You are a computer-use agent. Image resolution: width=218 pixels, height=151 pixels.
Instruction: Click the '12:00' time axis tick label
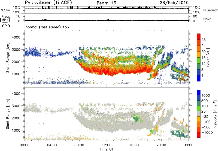tap(107, 145)
